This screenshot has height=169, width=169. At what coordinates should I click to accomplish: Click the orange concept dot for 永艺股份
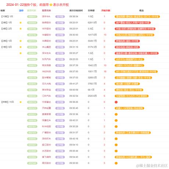click(x=116, y=151)
